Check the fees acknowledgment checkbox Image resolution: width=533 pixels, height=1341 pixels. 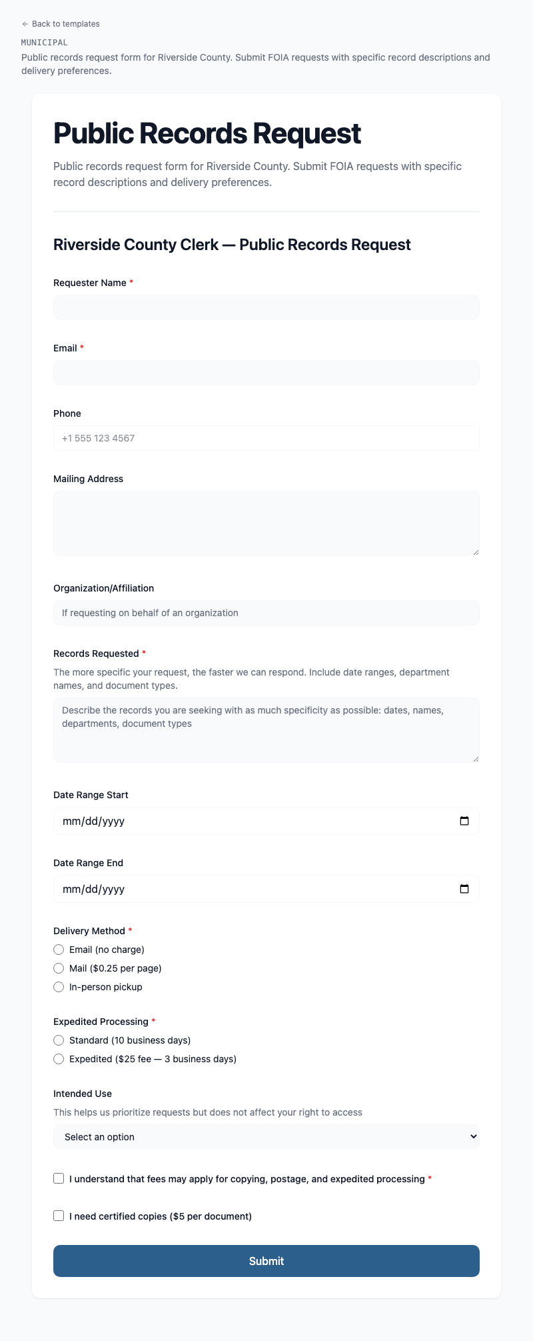pyautogui.click(x=59, y=1179)
